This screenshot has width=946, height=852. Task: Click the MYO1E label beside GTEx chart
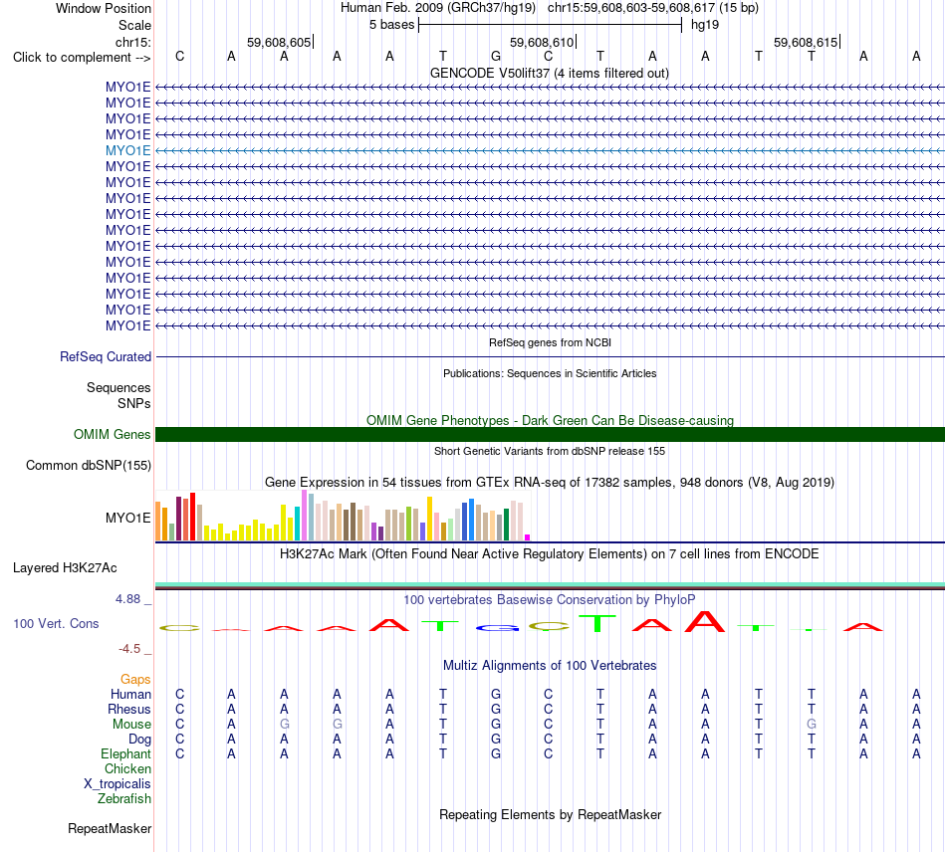pos(127,518)
